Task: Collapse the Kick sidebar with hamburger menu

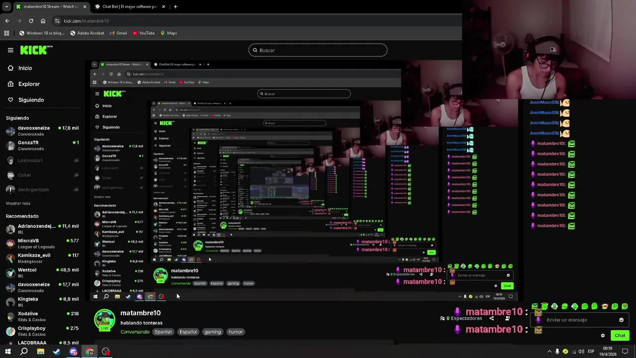Action: (10, 50)
